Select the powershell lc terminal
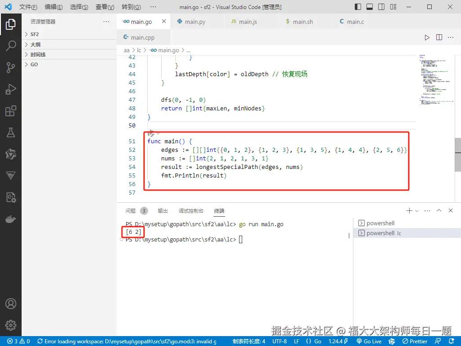This screenshot has height=346, width=461. click(407, 233)
